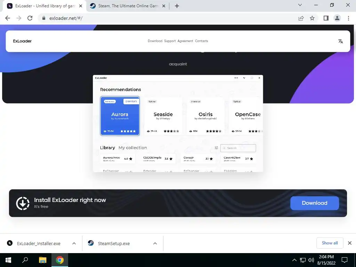Open the Chrome profile avatar menu
This screenshot has height=267, width=356.
(337, 18)
